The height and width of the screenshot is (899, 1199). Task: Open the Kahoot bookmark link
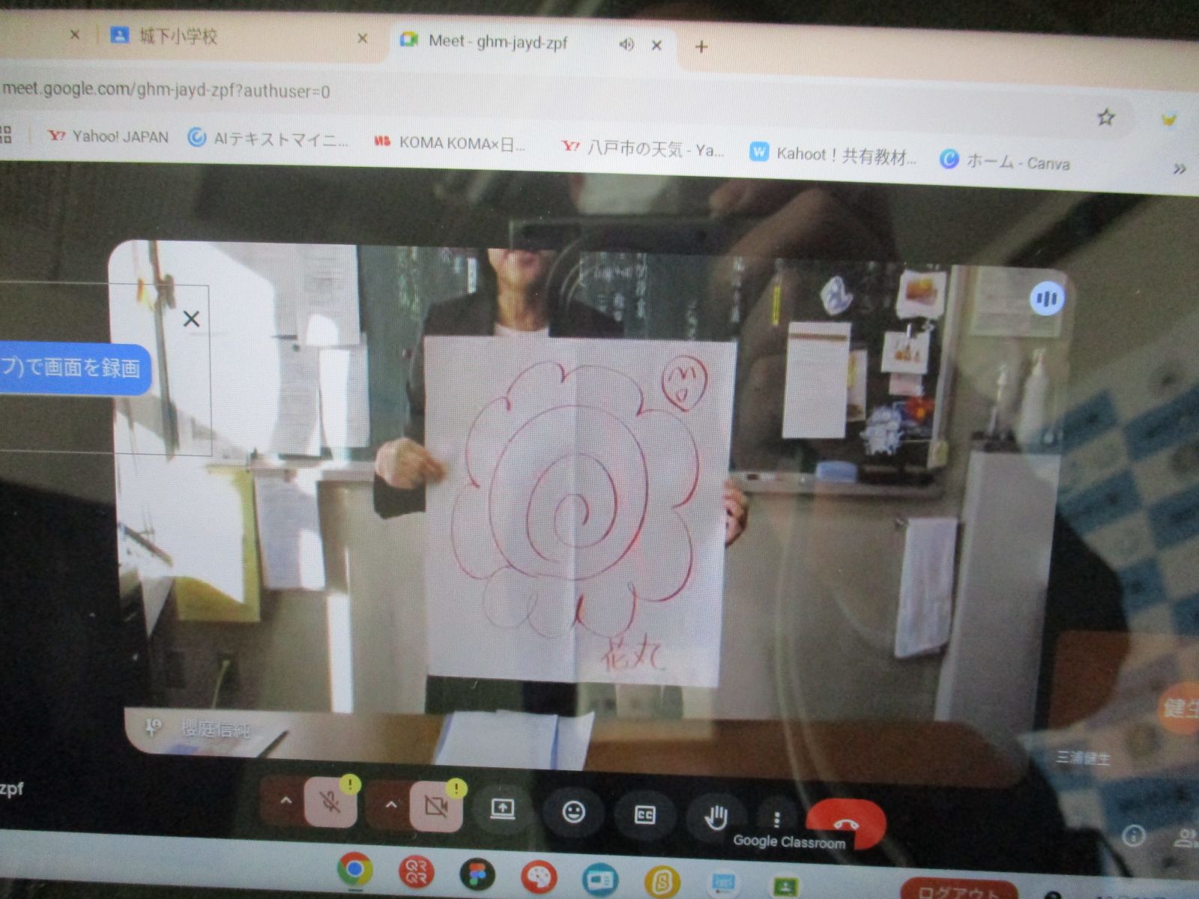click(x=833, y=155)
